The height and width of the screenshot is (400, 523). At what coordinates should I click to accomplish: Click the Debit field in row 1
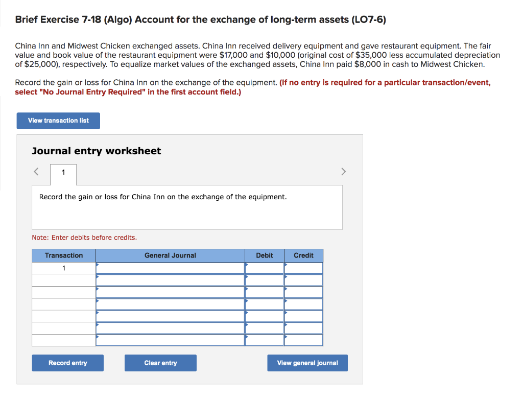click(x=264, y=267)
